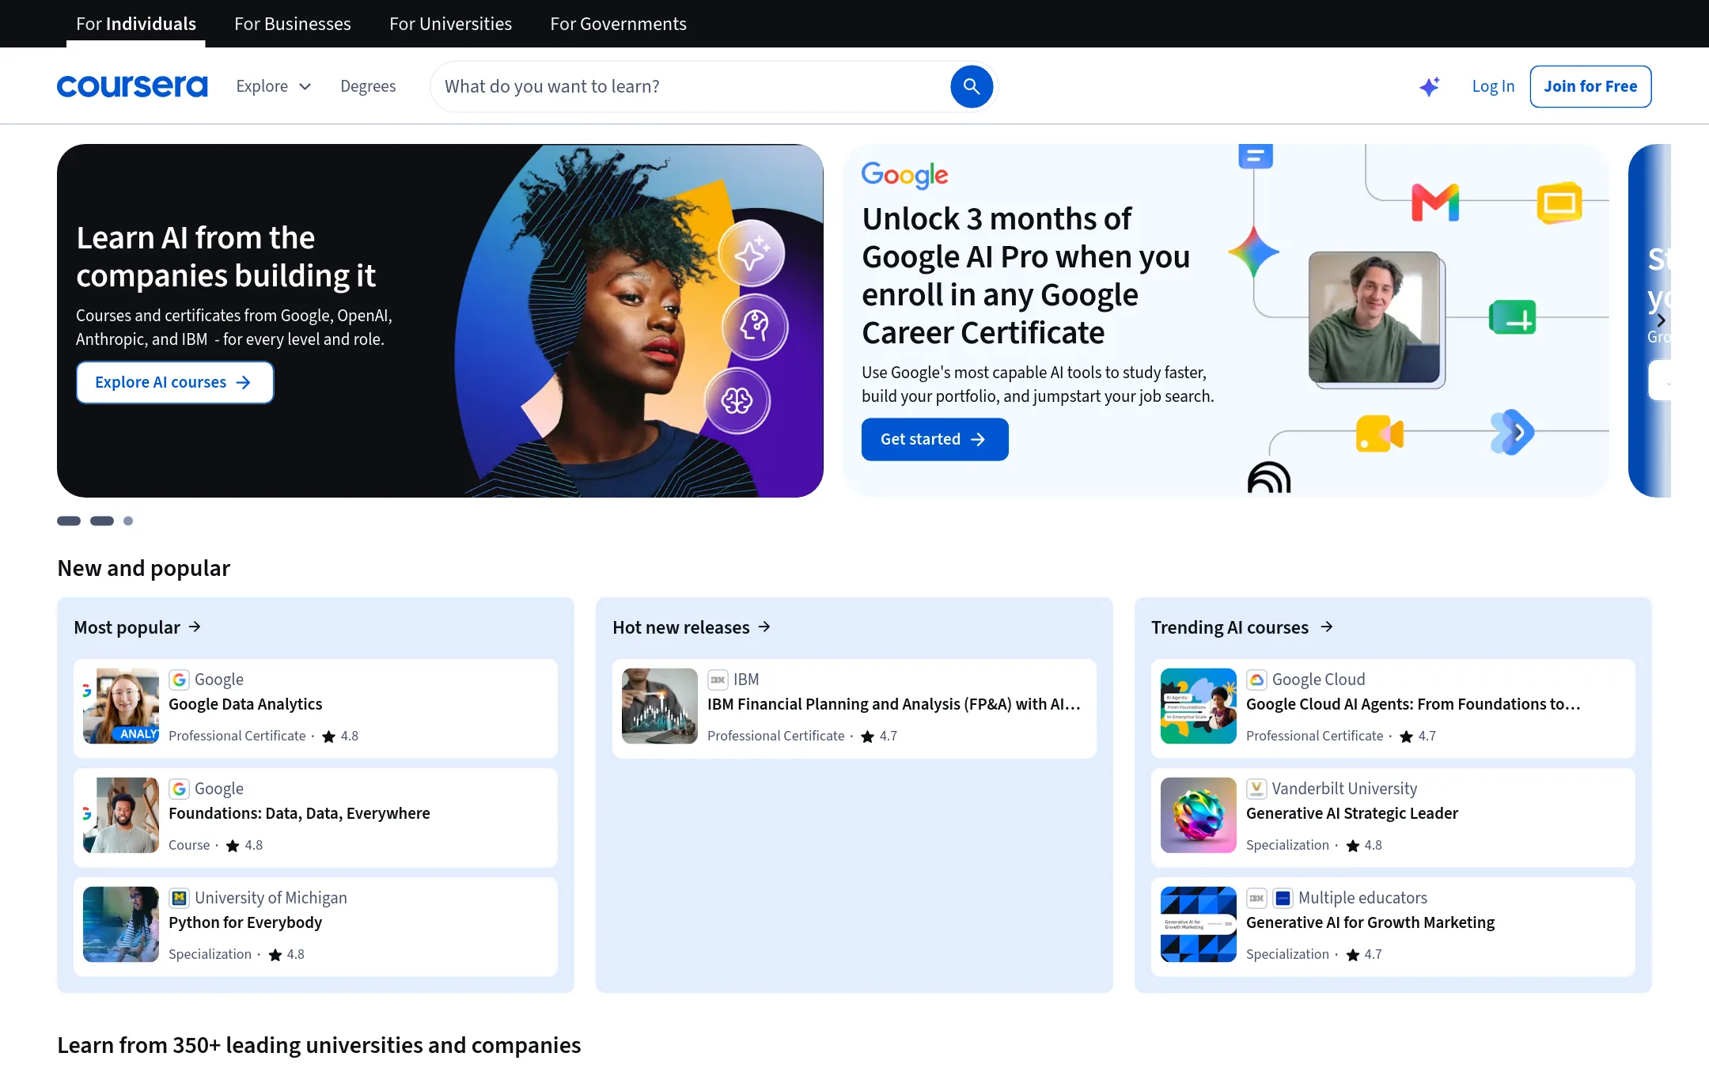1709x1068 pixels.
Task: Open the Degrees link
Action: [x=368, y=86]
